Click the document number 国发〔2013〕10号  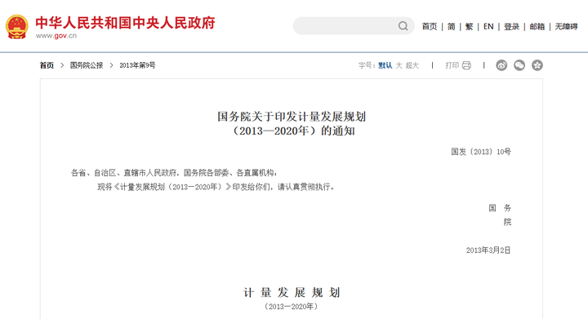click(x=481, y=152)
